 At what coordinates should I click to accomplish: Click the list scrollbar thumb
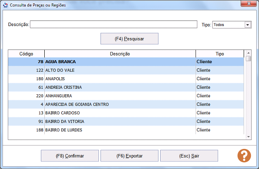(x=248, y=58)
